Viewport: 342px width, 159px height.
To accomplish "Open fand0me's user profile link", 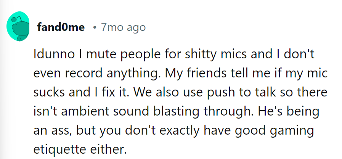I will coord(61,27).
